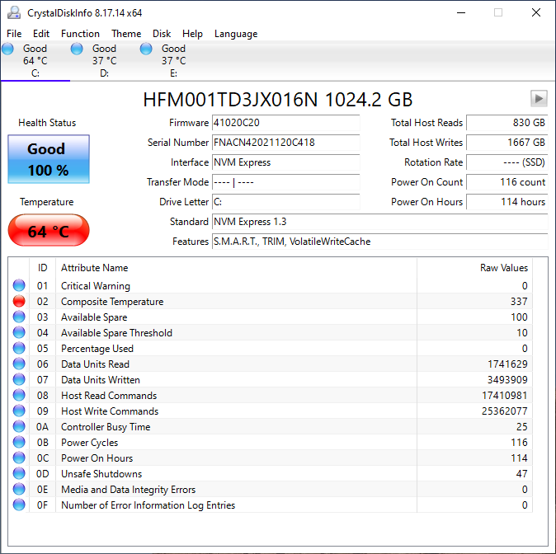
Task: Click status orb for Unsafe Shutdowns row
Action: coord(19,473)
